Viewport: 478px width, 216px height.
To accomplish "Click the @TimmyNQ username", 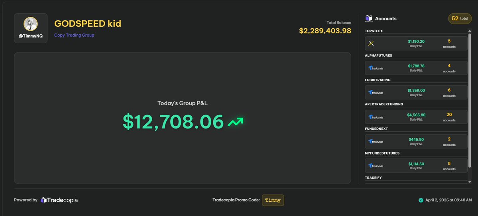I will 31,36.
